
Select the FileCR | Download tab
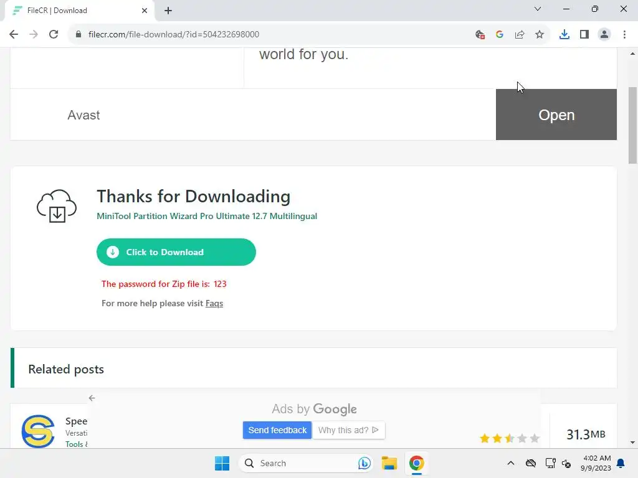coord(79,11)
